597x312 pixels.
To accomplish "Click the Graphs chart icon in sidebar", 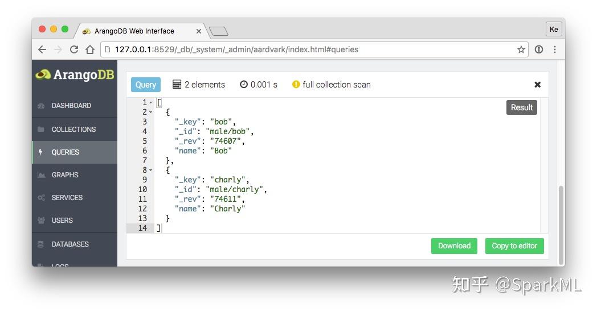I will 41,175.
